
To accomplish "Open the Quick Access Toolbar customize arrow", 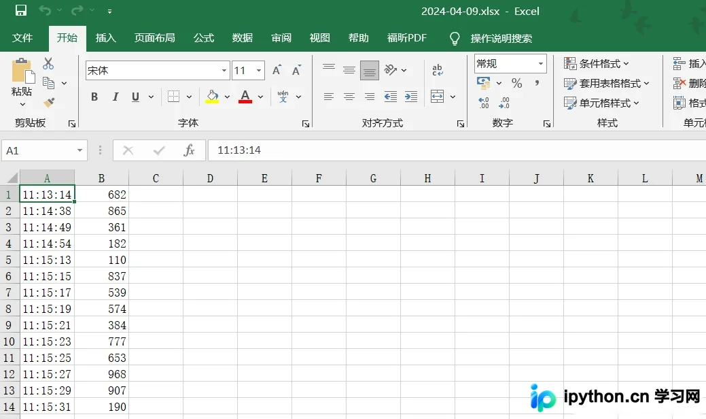I will [110, 11].
